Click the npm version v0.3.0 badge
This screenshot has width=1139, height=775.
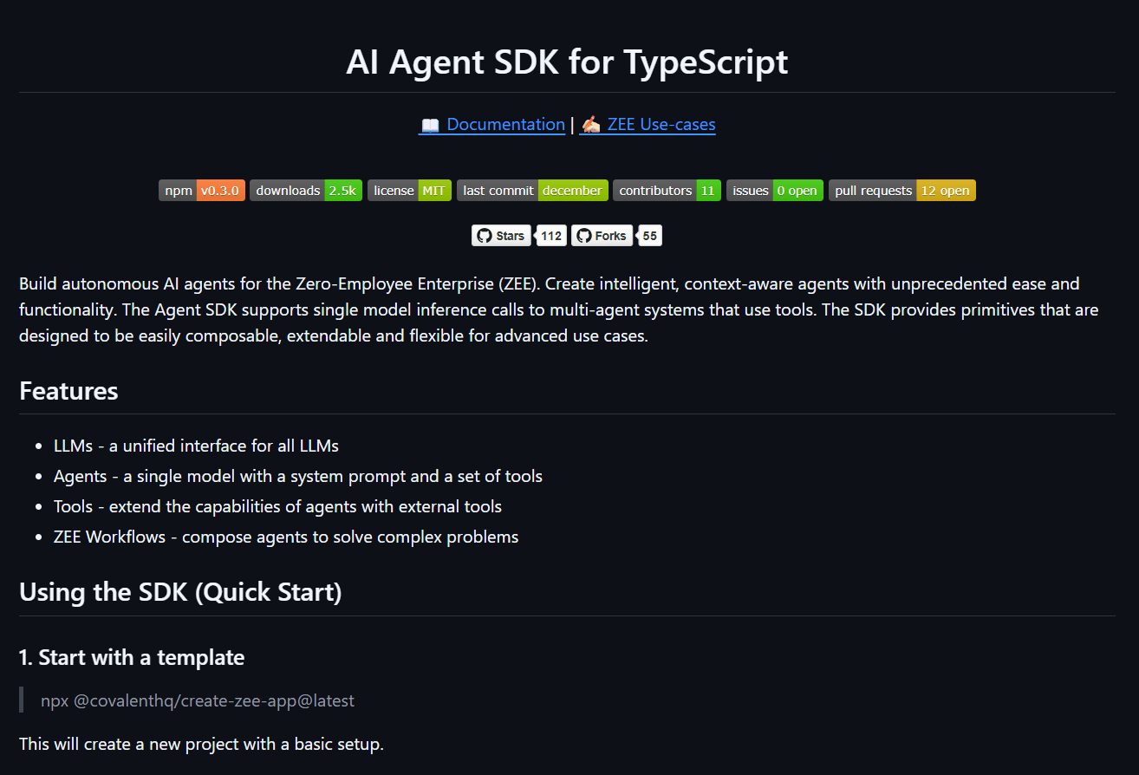(201, 190)
